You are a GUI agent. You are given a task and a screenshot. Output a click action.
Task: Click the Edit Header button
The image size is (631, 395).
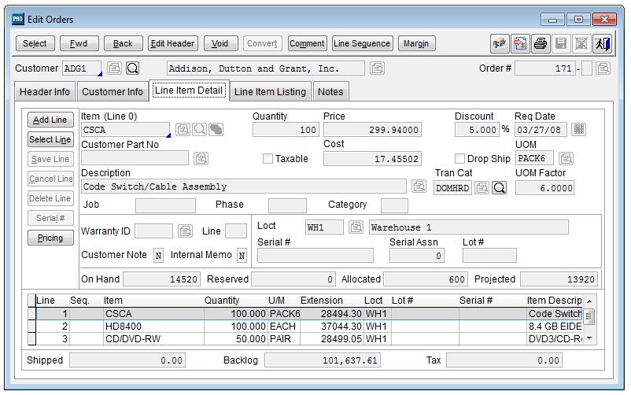coord(172,43)
